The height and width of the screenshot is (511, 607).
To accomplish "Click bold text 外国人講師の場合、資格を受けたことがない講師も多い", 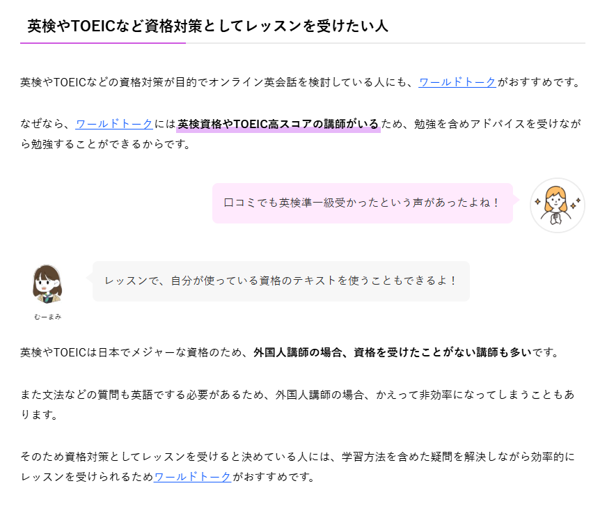I will tap(393, 352).
